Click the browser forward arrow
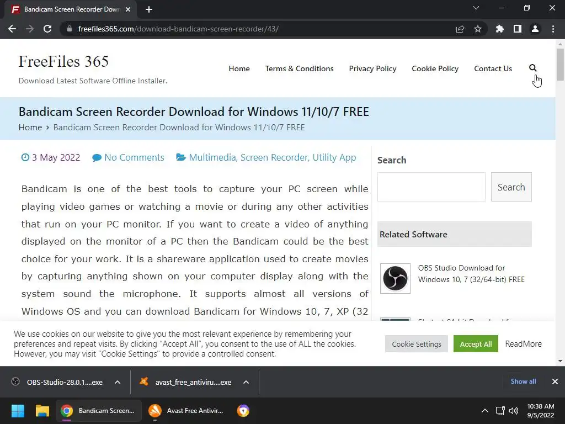The width and height of the screenshot is (565, 424). pyautogui.click(x=30, y=29)
